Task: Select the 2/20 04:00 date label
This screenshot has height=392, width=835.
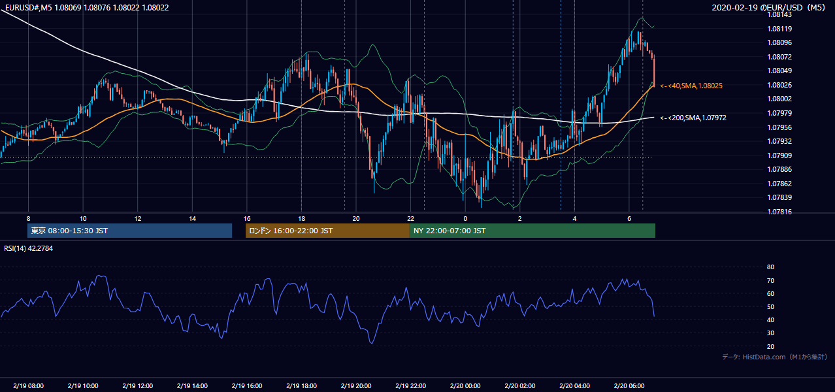Action: point(574,386)
